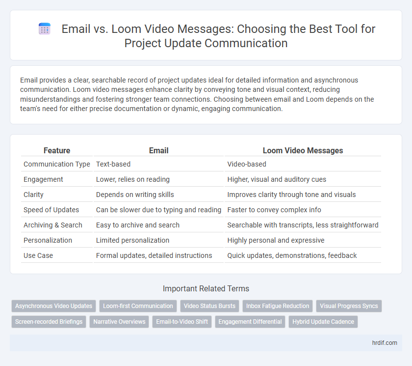Click the Video-based table cell
The width and height of the screenshot is (412, 366).
coord(303,164)
